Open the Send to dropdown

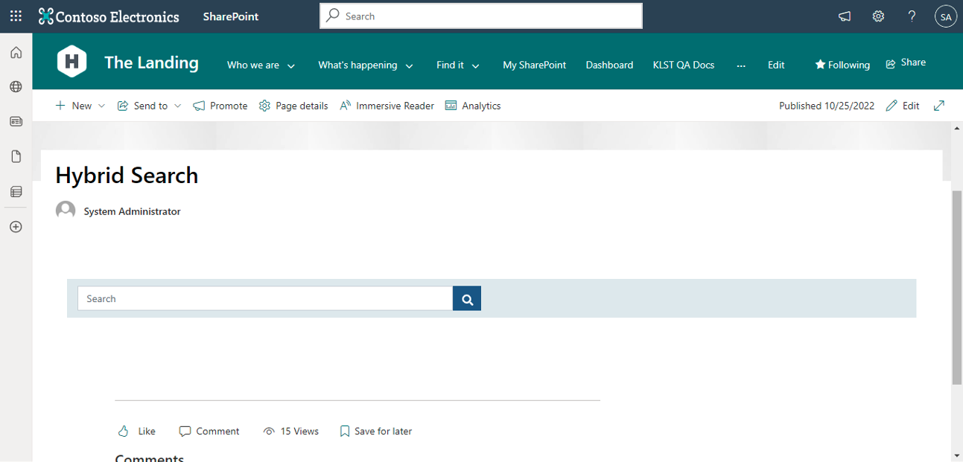pyautogui.click(x=150, y=106)
